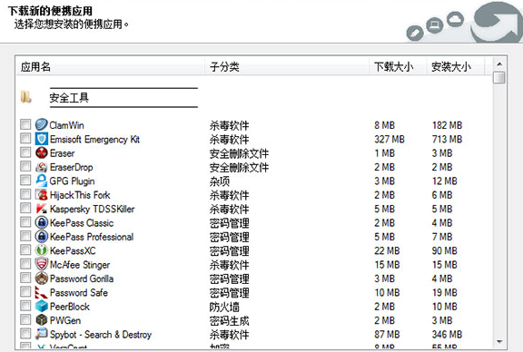523x352 pixels.
Task: Check the KeePass Professional checkbox
Action: click(x=25, y=237)
